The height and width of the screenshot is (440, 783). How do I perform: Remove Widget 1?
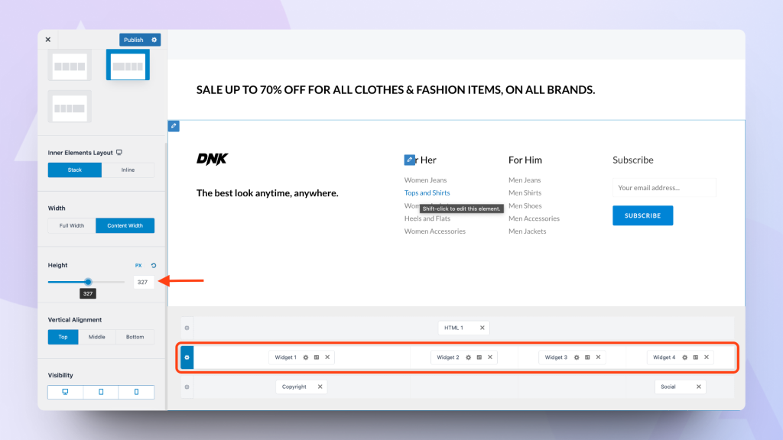coord(327,357)
